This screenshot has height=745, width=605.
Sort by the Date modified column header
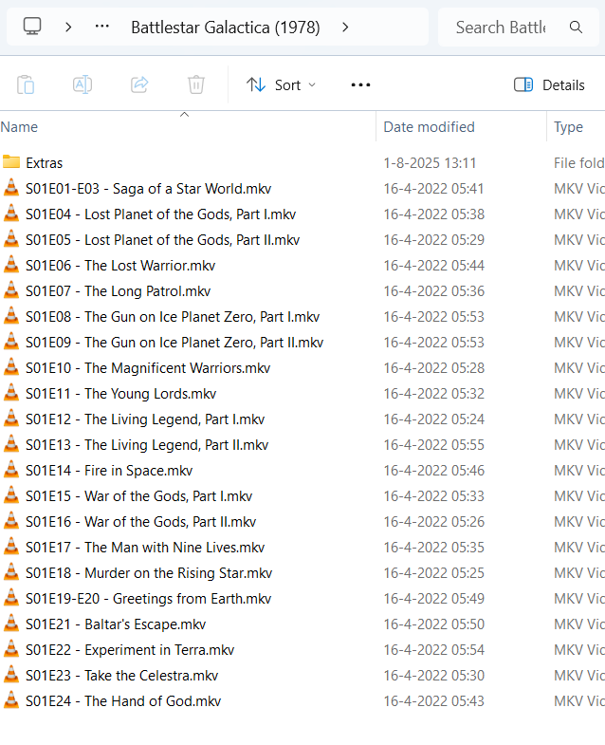pyautogui.click(x=429, y=127)
